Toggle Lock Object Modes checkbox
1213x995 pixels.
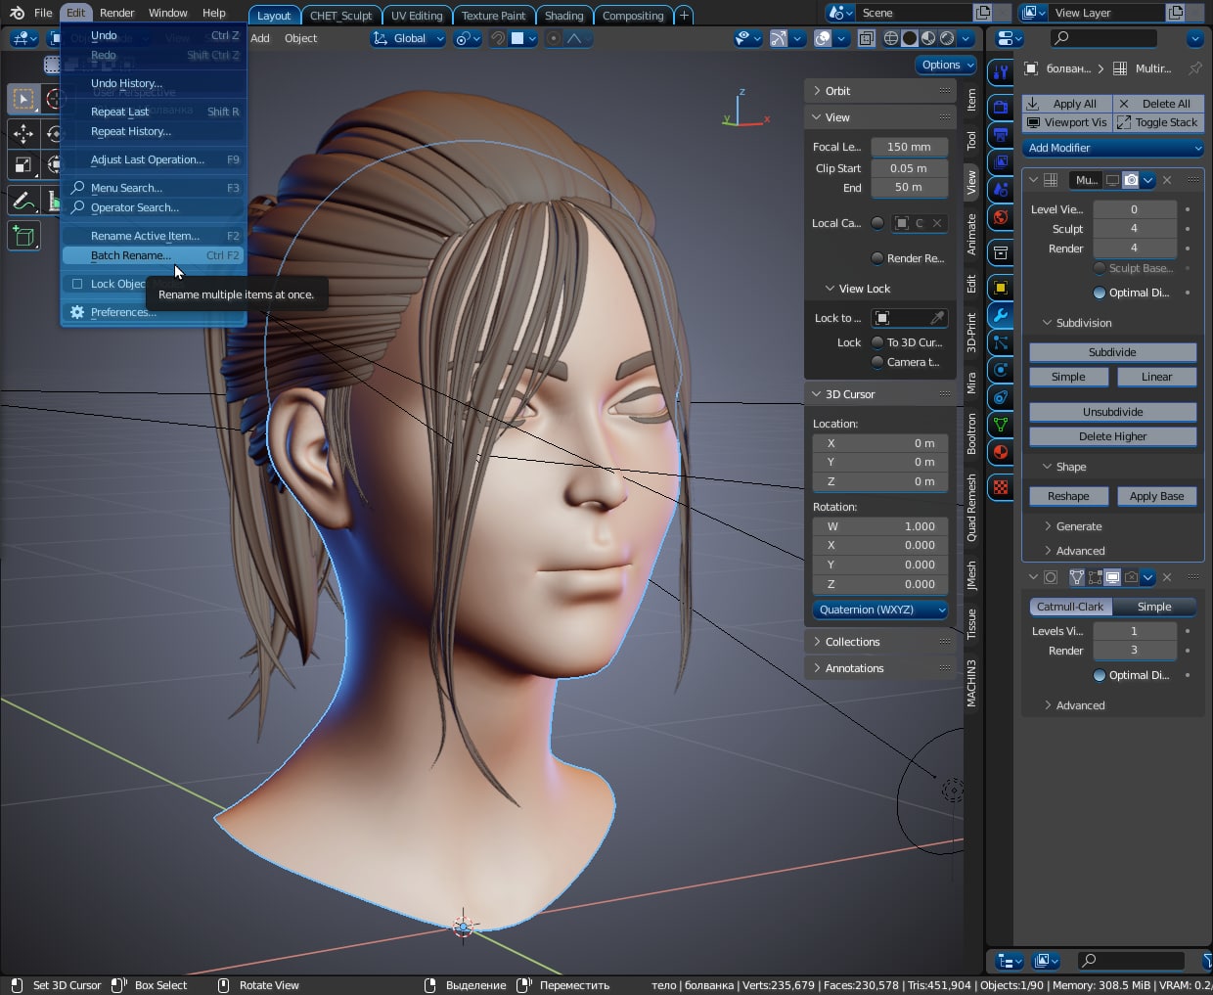pos(77,284)
